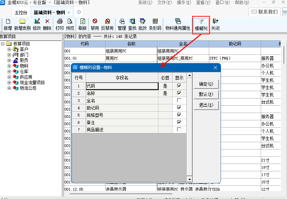Expand the 供应商 tree node

(x=9, y=77)
